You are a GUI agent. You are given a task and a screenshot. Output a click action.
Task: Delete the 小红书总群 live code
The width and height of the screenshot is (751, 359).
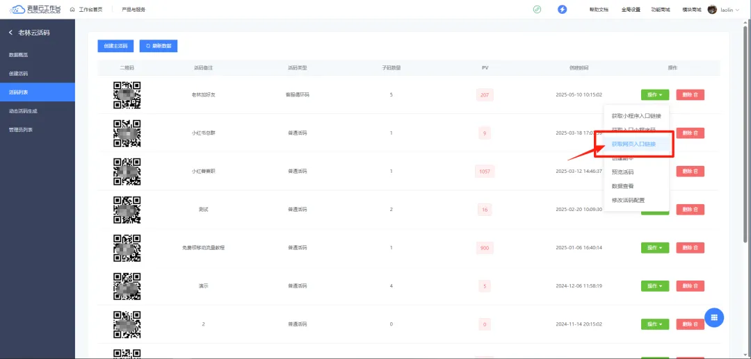click(x=691, y=133)
